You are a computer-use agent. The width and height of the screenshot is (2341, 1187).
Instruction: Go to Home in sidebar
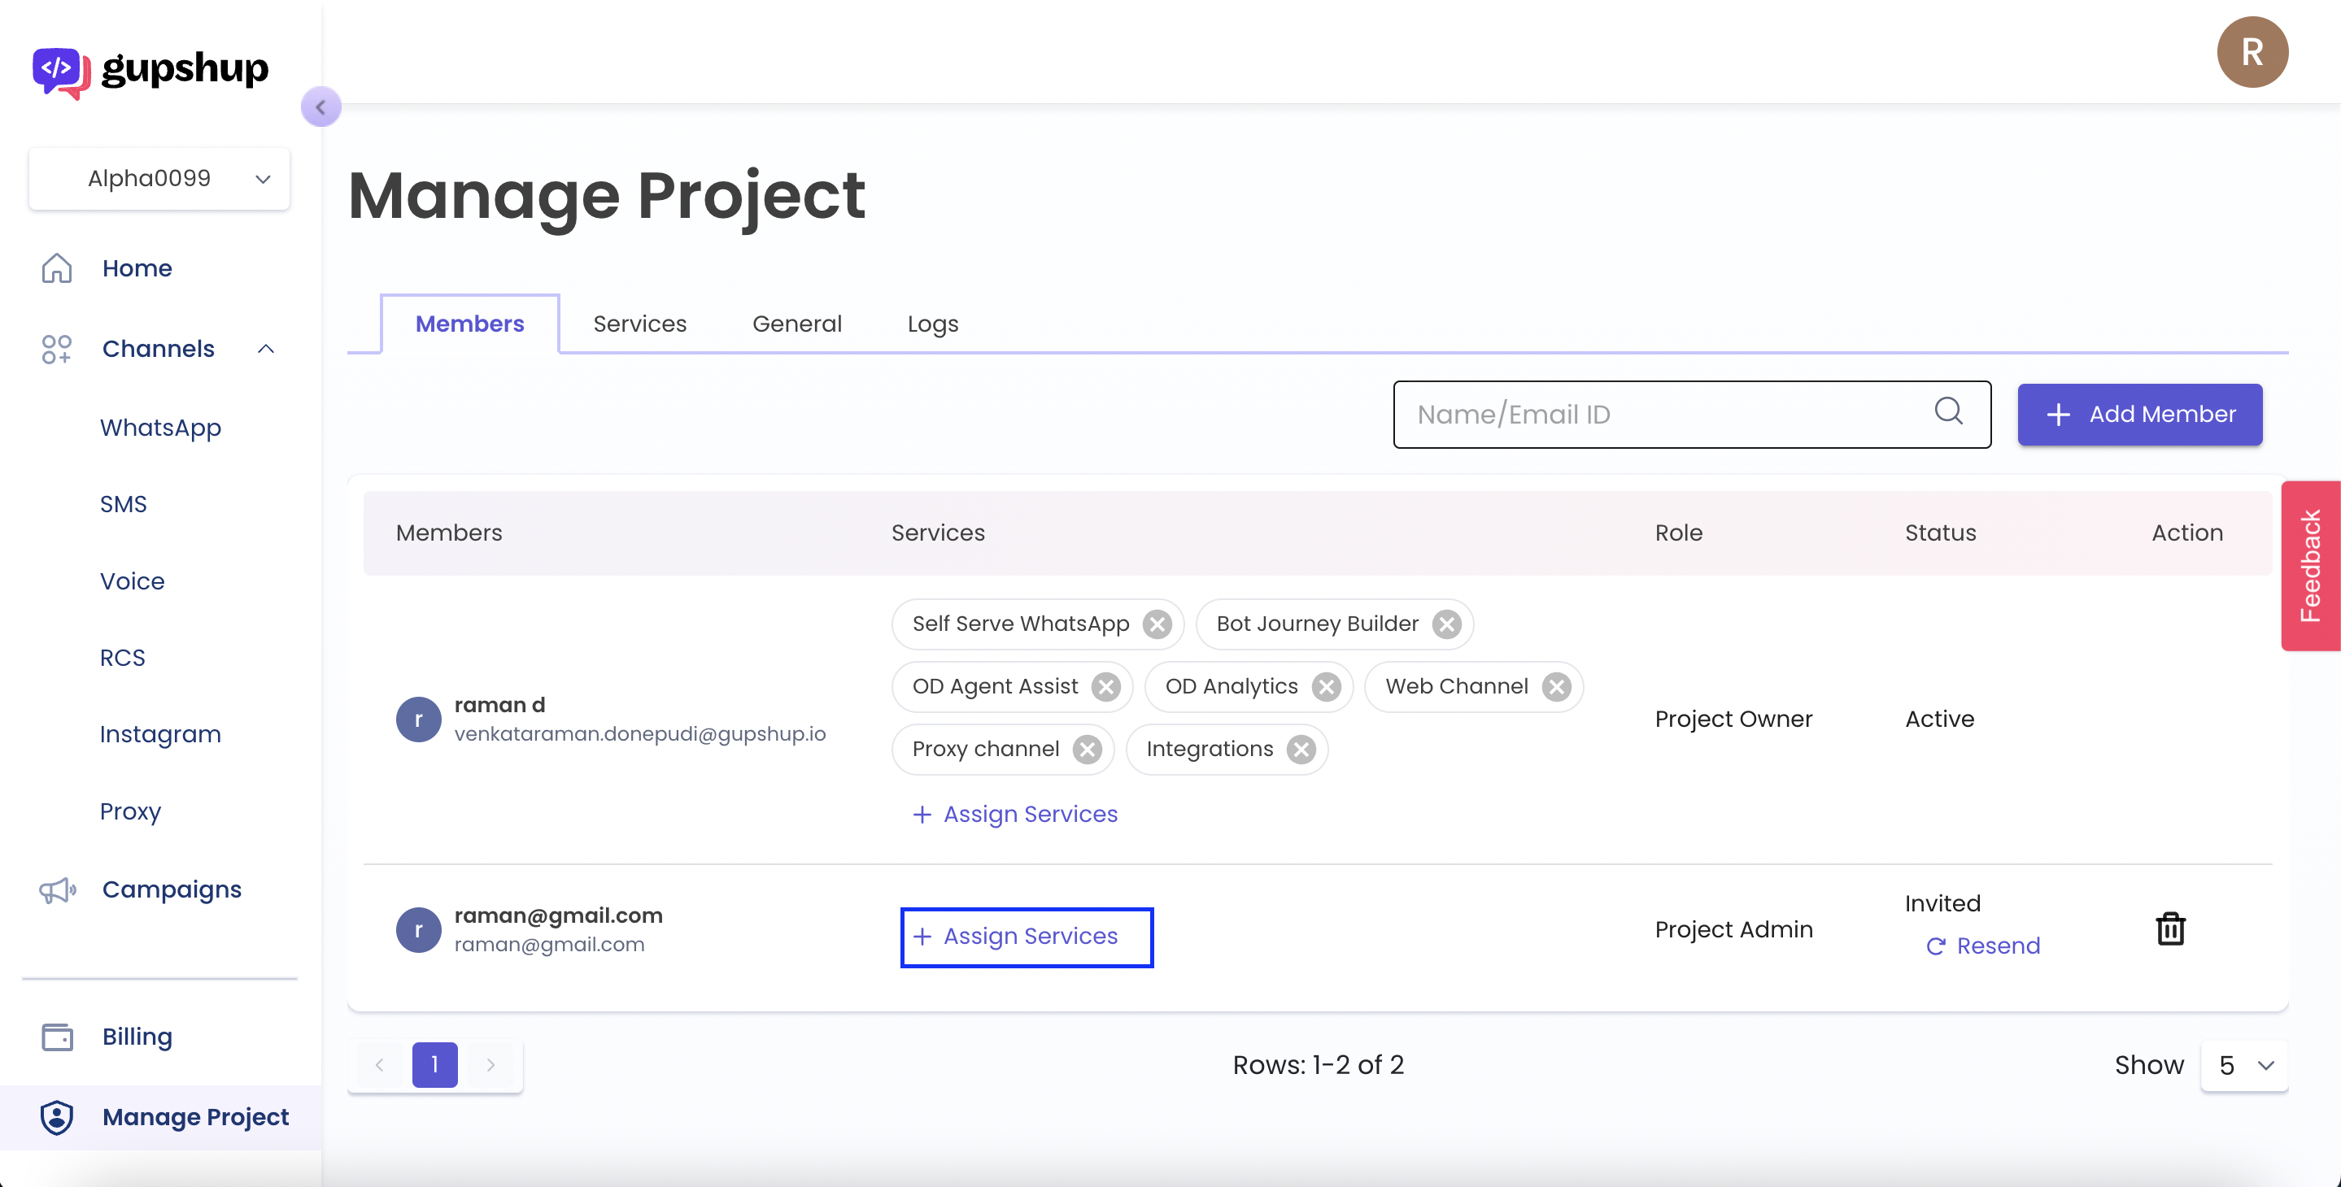pyautogui.click(x=137, y=268)
